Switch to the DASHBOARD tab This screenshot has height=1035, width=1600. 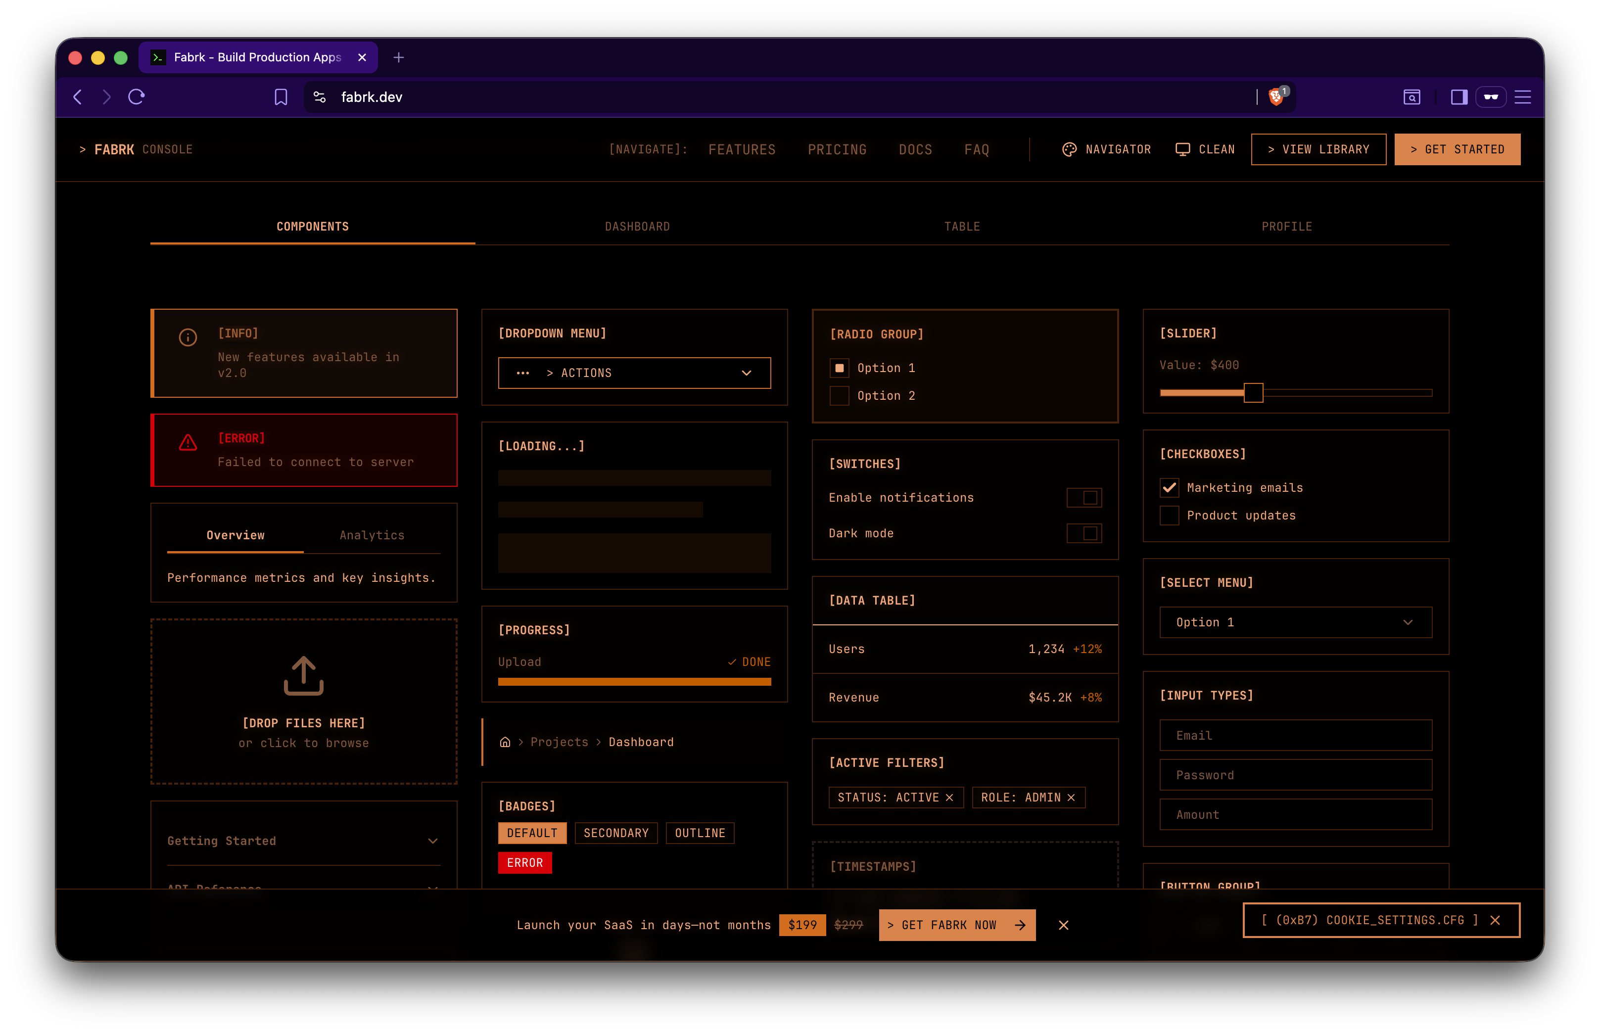point(636,227)
